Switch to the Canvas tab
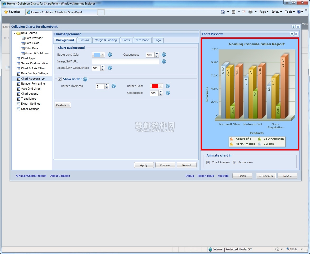This screenshot has height=254, width=310. click(84, 40)
